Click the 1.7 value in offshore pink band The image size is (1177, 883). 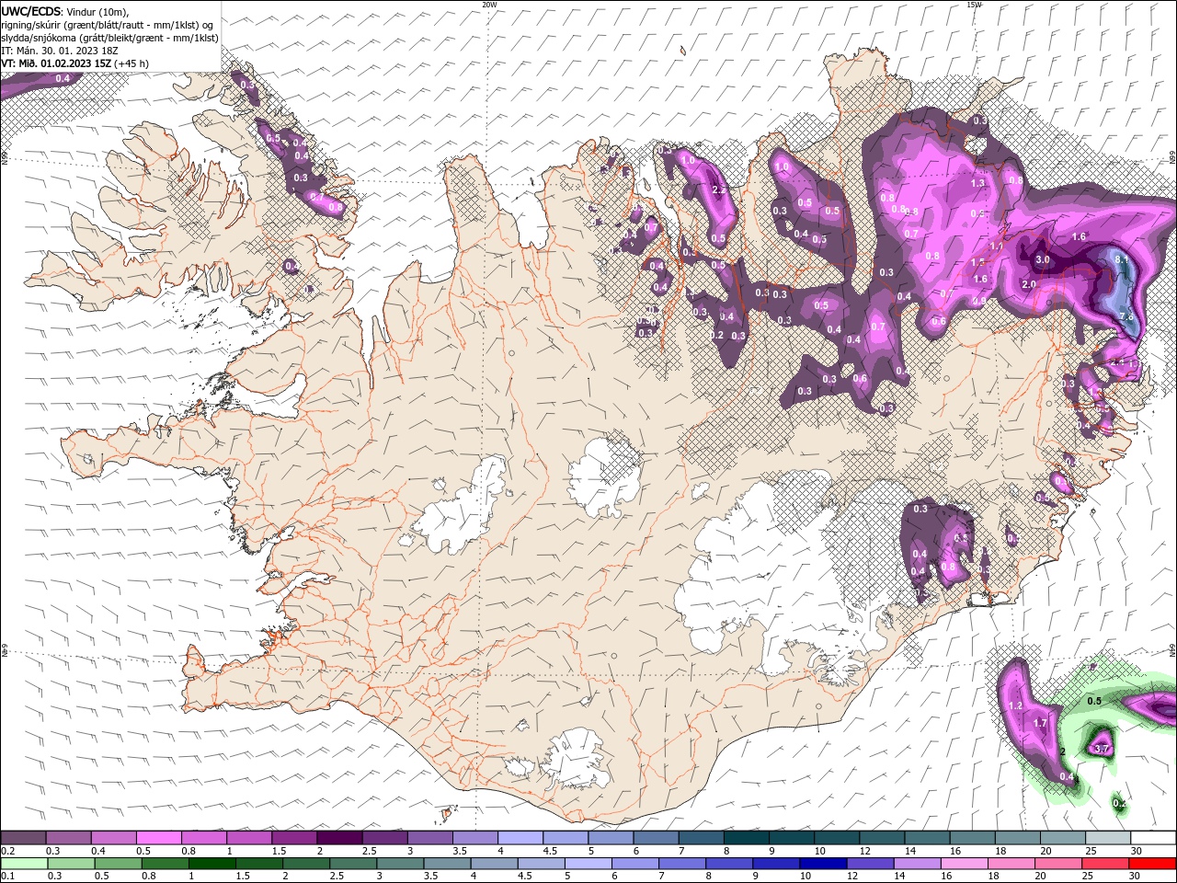coord(1040,724)
